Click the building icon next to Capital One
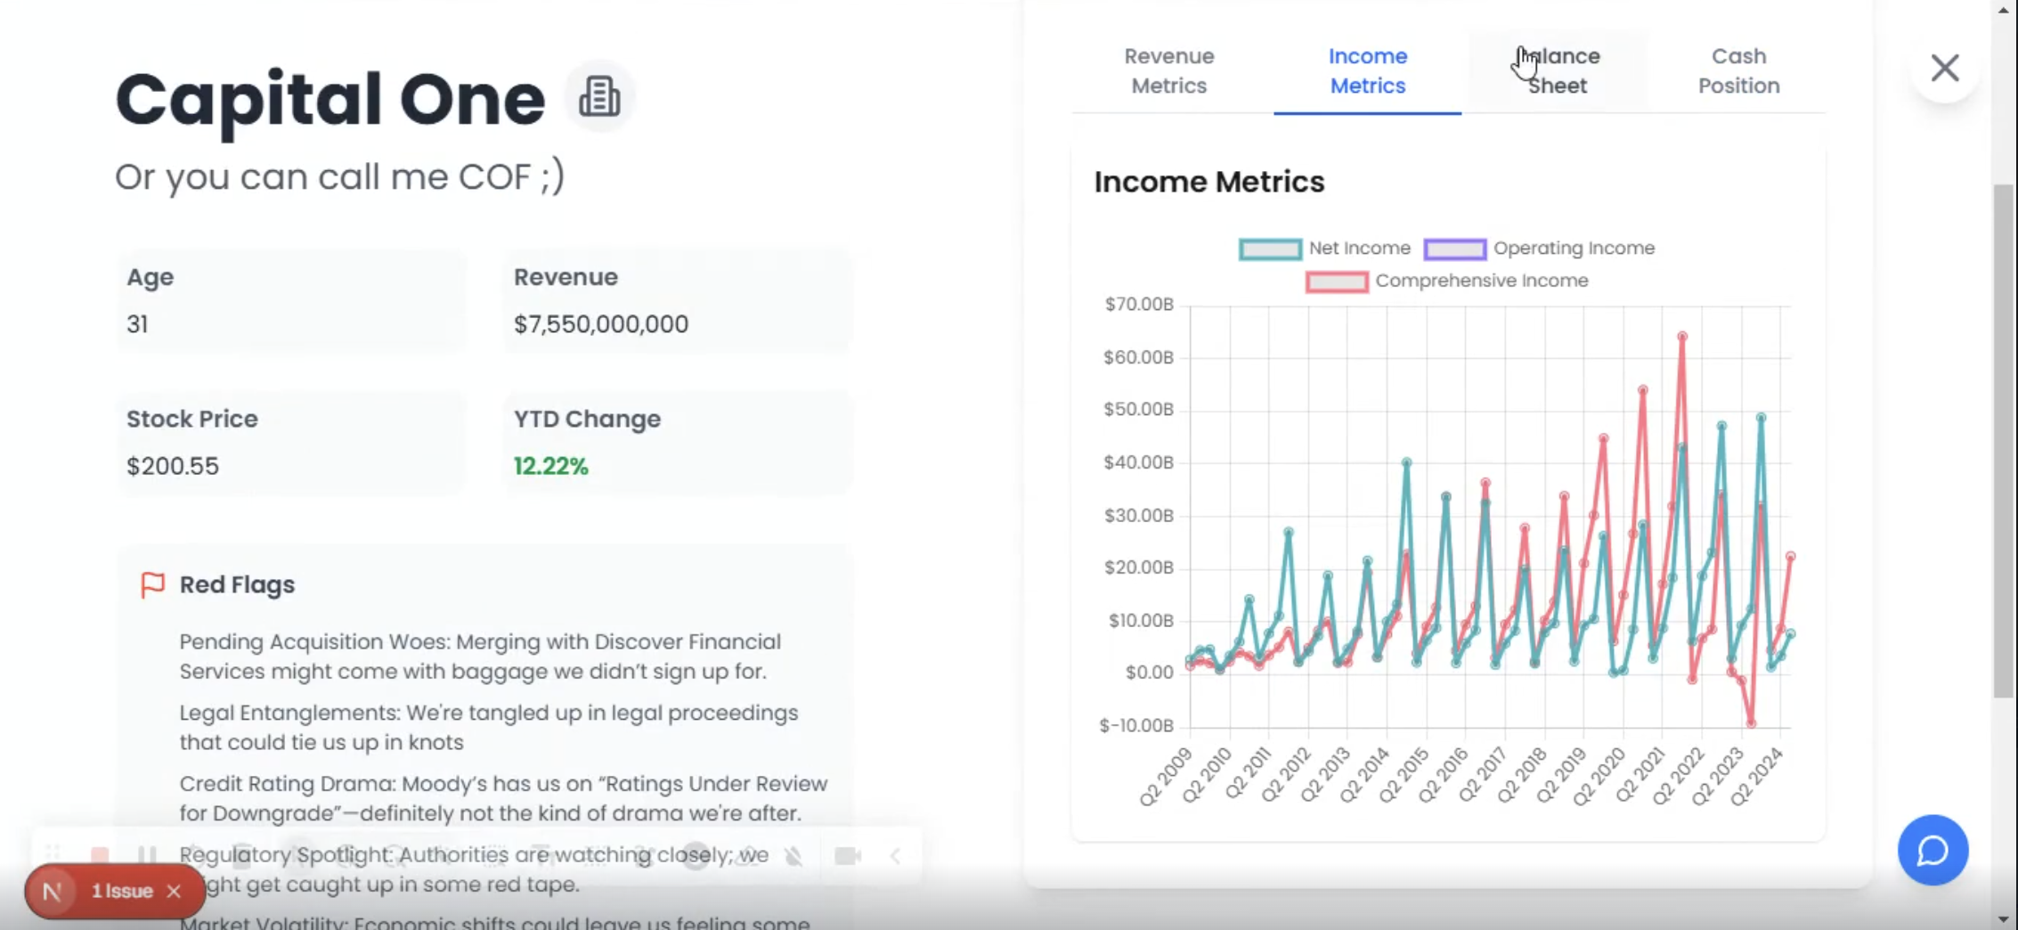This screenshot has width=2018, height=930. [599, 96]
